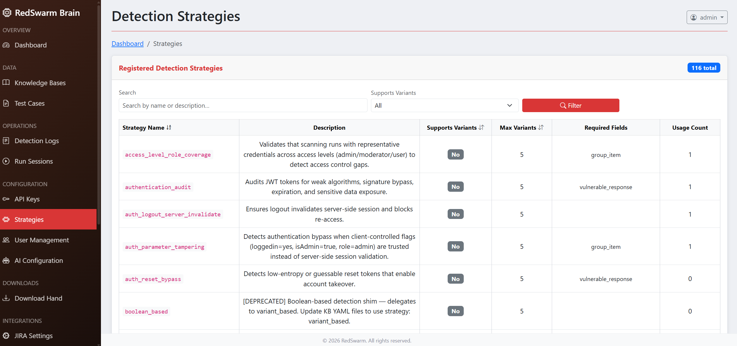
Task: Click the Run Sessions play icon
Action: point(6,161)
